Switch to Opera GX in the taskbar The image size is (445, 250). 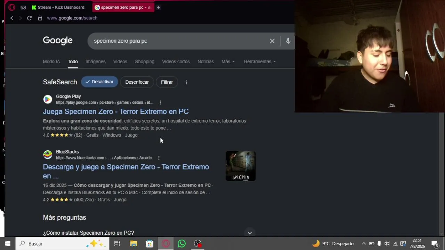[x=166, y=243]
